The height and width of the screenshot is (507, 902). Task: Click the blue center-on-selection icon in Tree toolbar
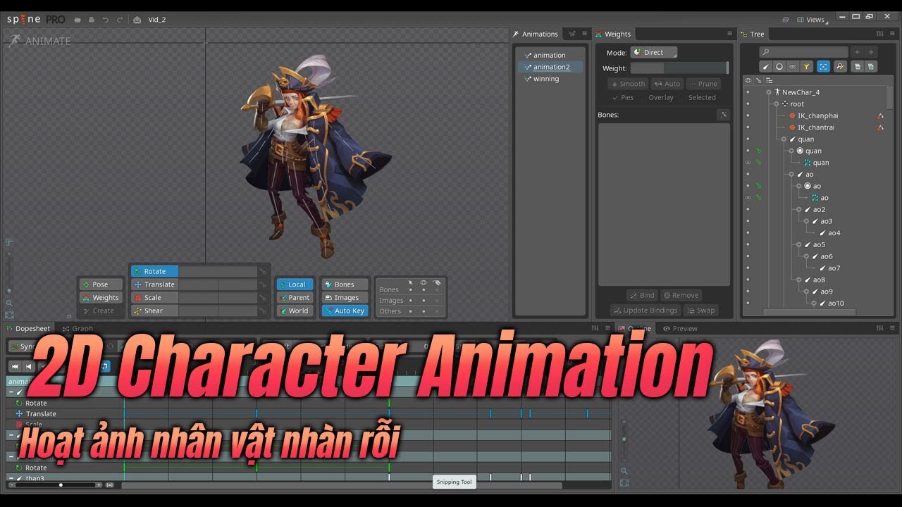tap(823, 66)
